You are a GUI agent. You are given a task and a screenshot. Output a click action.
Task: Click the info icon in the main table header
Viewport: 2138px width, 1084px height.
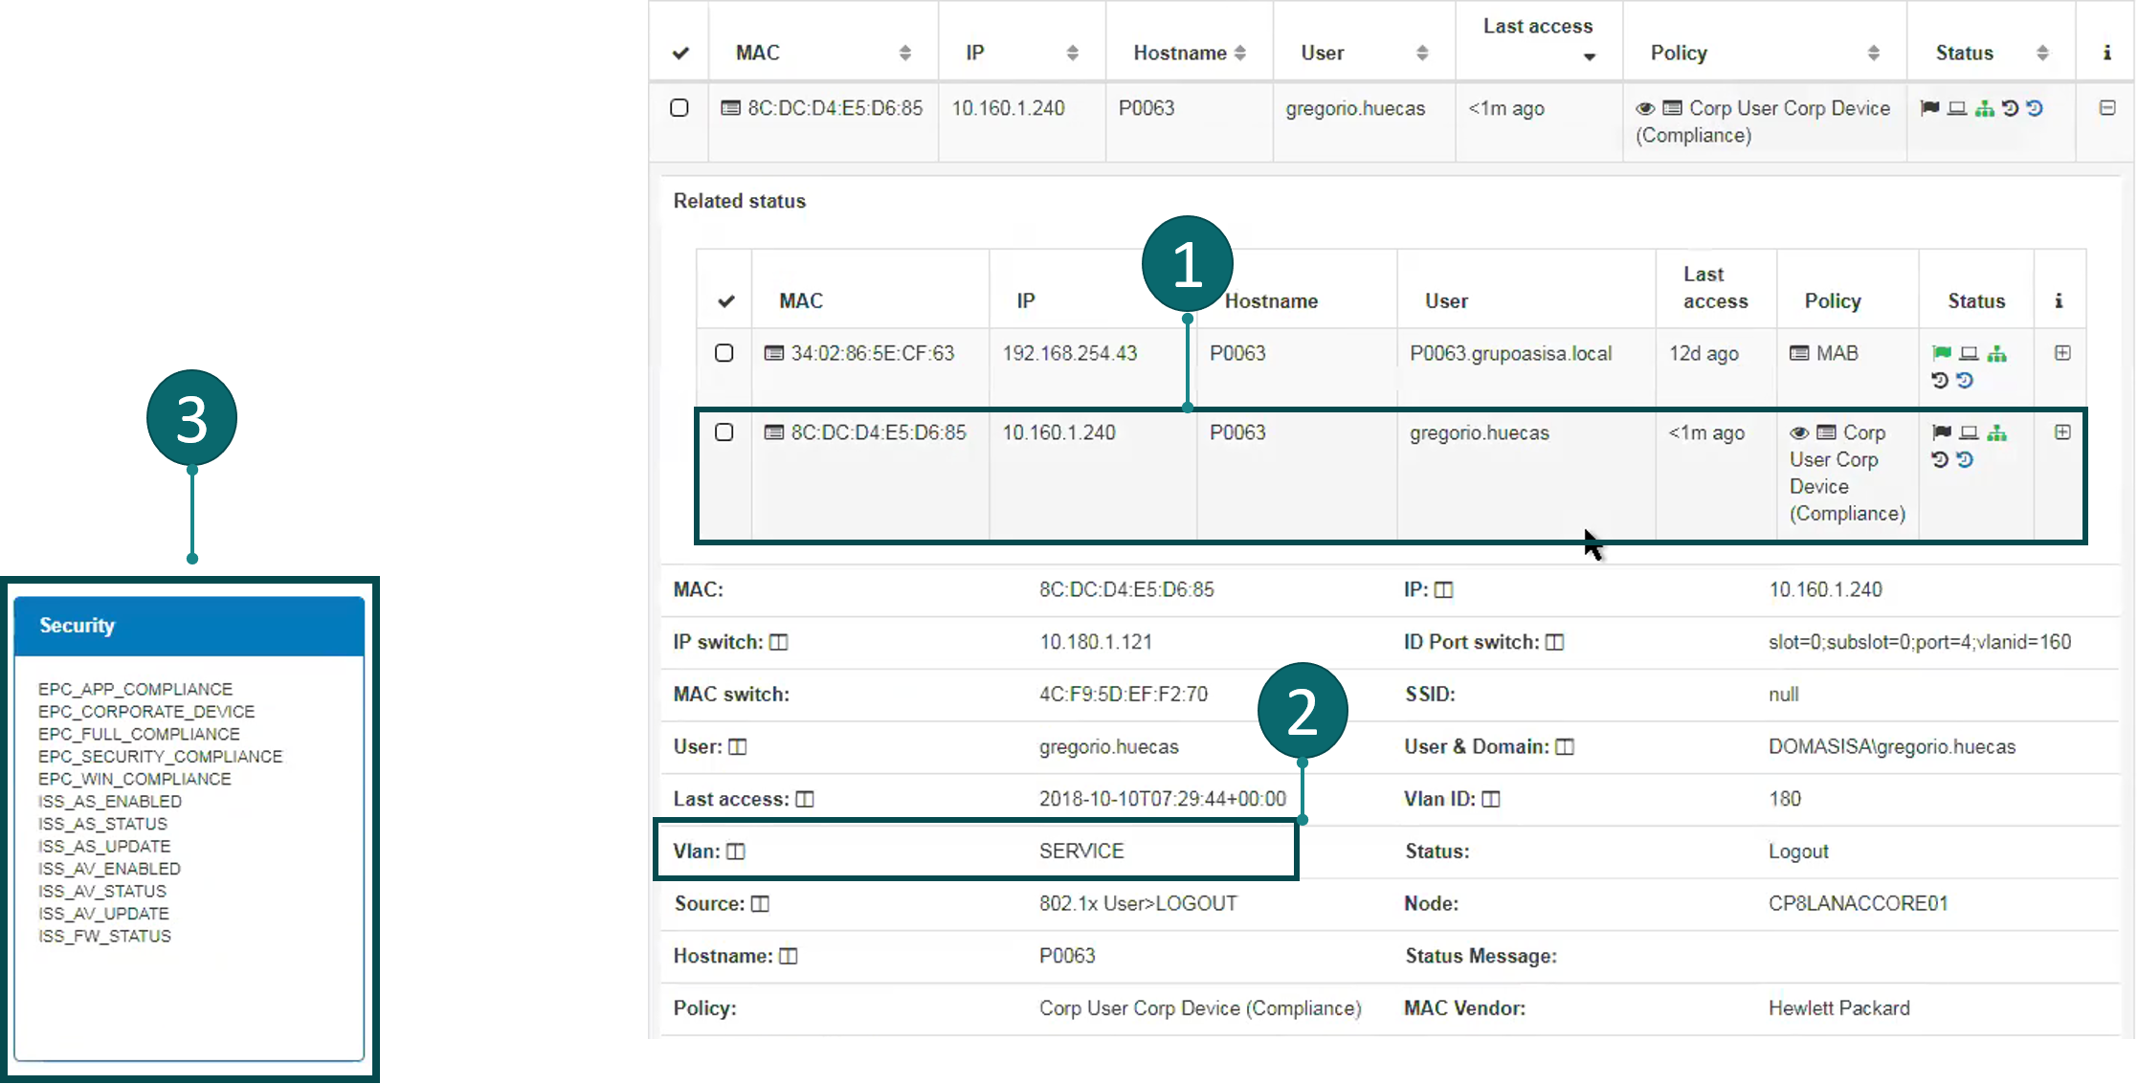pos(2106,53)
